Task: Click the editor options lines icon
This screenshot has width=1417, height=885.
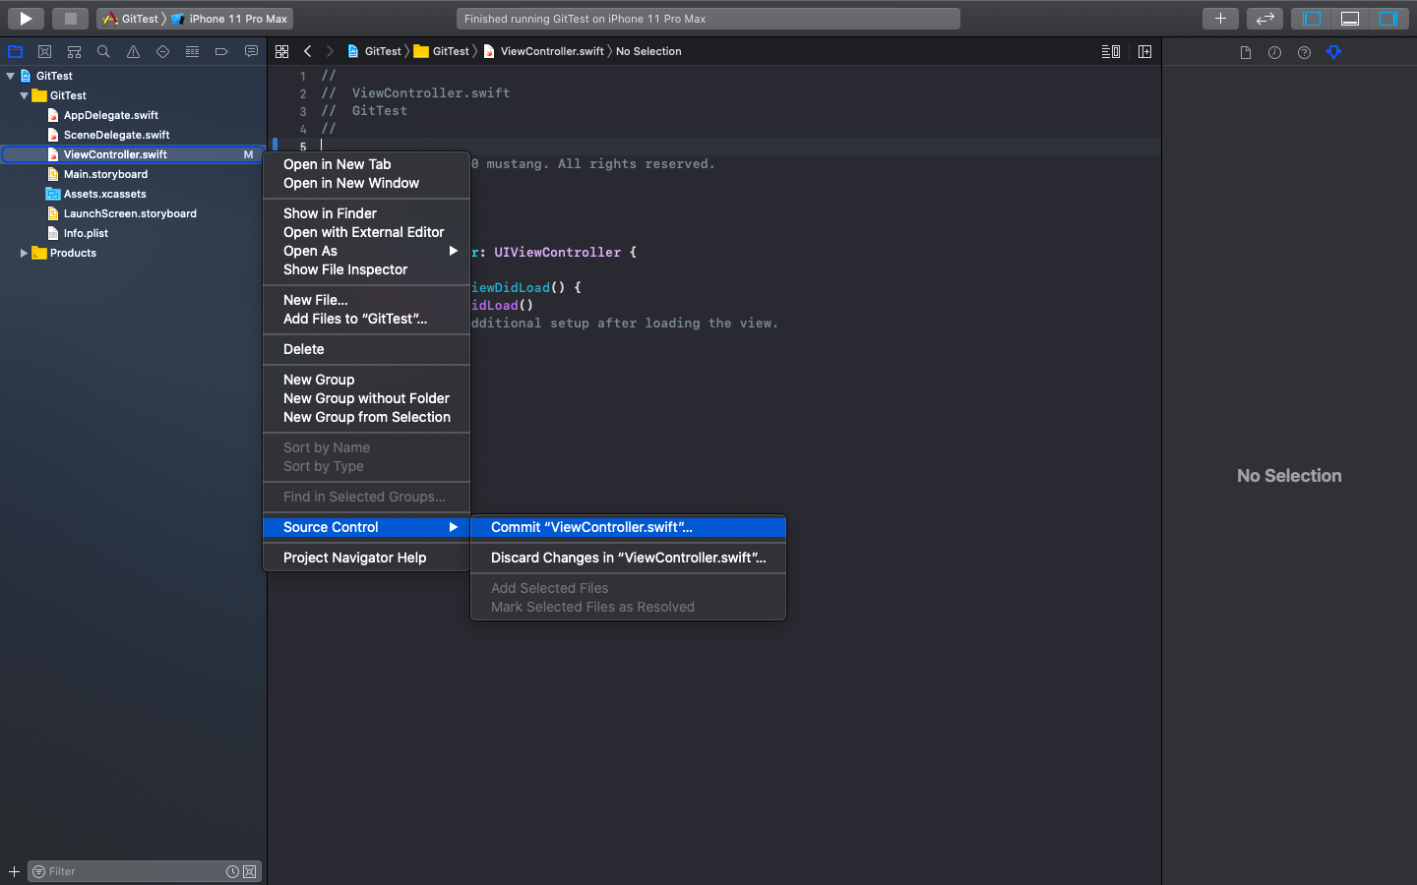Action: [x=1111, y=51]
